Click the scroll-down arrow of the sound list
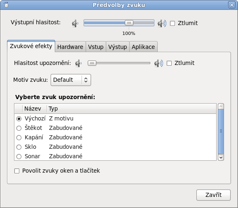This screenshot has height=208, width=238. pyautogui.click(x=221, y=157)
